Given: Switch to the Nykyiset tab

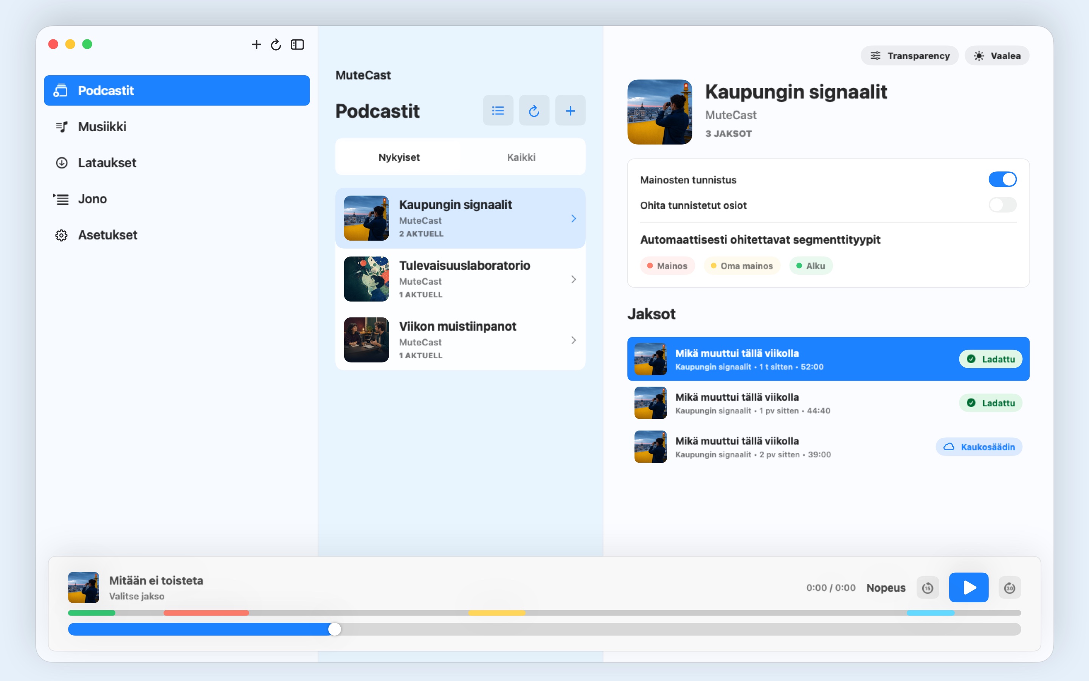Looking at the screenshot, I should 399,157.
